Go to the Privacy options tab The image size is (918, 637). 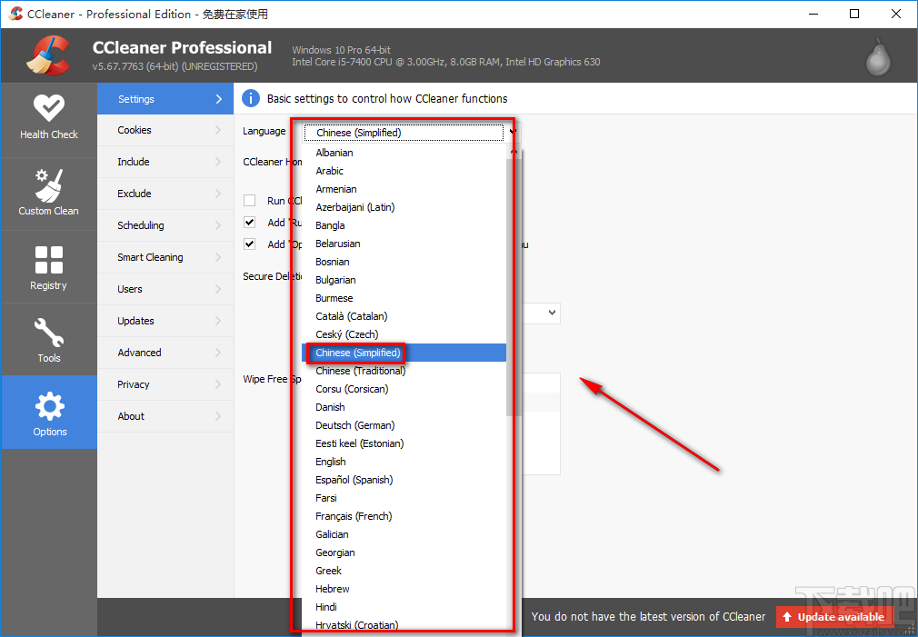(165, 384)
